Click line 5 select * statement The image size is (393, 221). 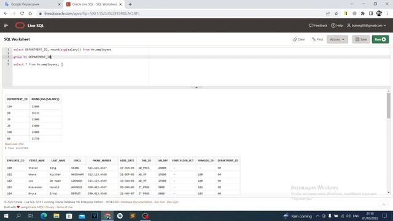tap(36, 64)
